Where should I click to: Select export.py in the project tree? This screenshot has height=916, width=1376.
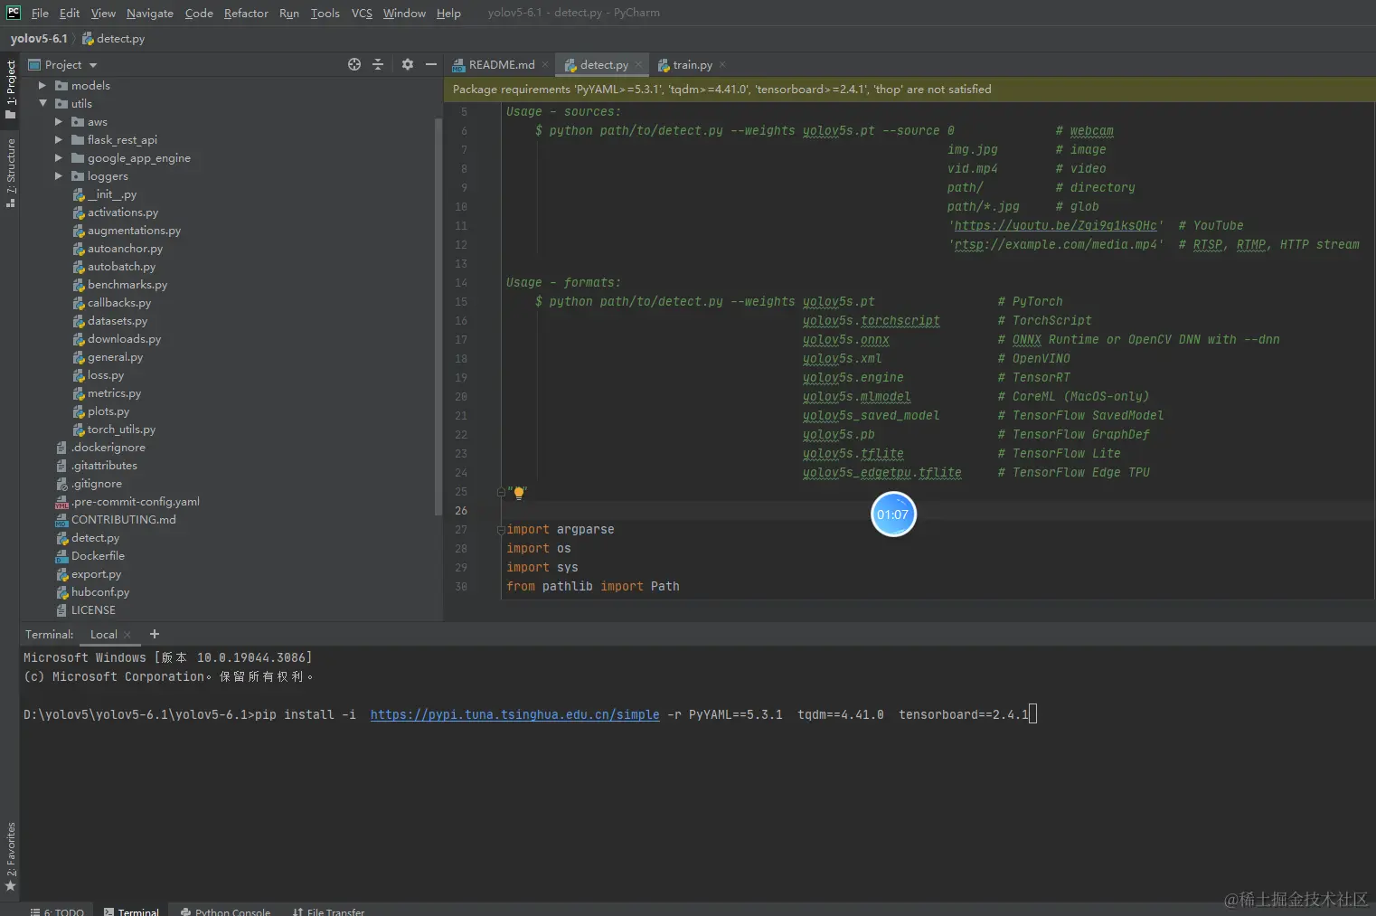pos(96,574)
